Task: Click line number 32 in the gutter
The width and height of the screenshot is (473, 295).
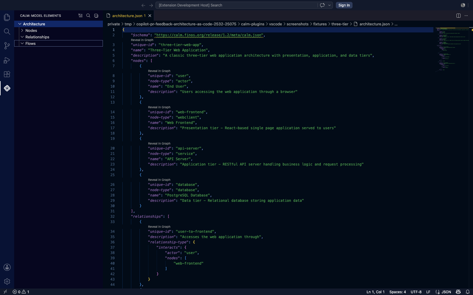Action: pos(113,217)
